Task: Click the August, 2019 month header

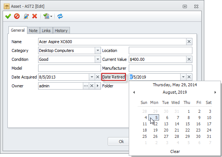Action: pos(175,92)
